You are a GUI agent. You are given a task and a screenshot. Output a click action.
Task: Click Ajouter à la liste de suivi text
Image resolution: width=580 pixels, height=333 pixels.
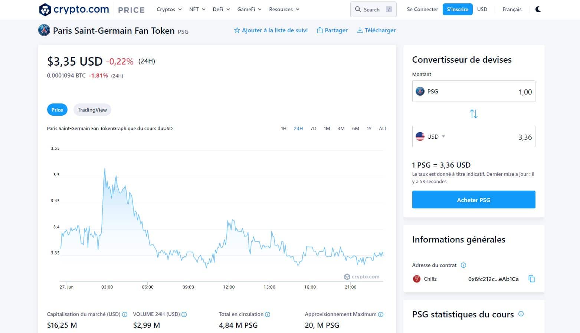(275, 30)
